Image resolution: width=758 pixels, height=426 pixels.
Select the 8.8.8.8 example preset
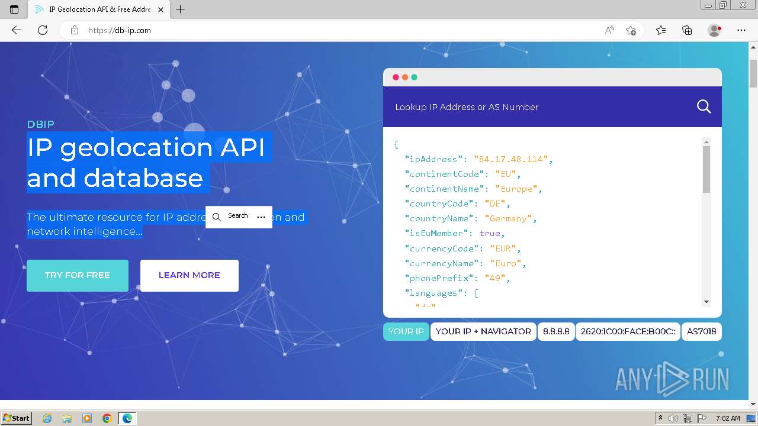coord(556,331)
